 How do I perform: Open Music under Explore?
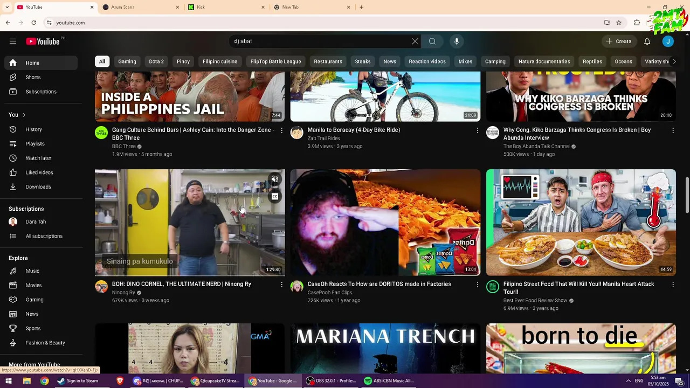point(41,271)
